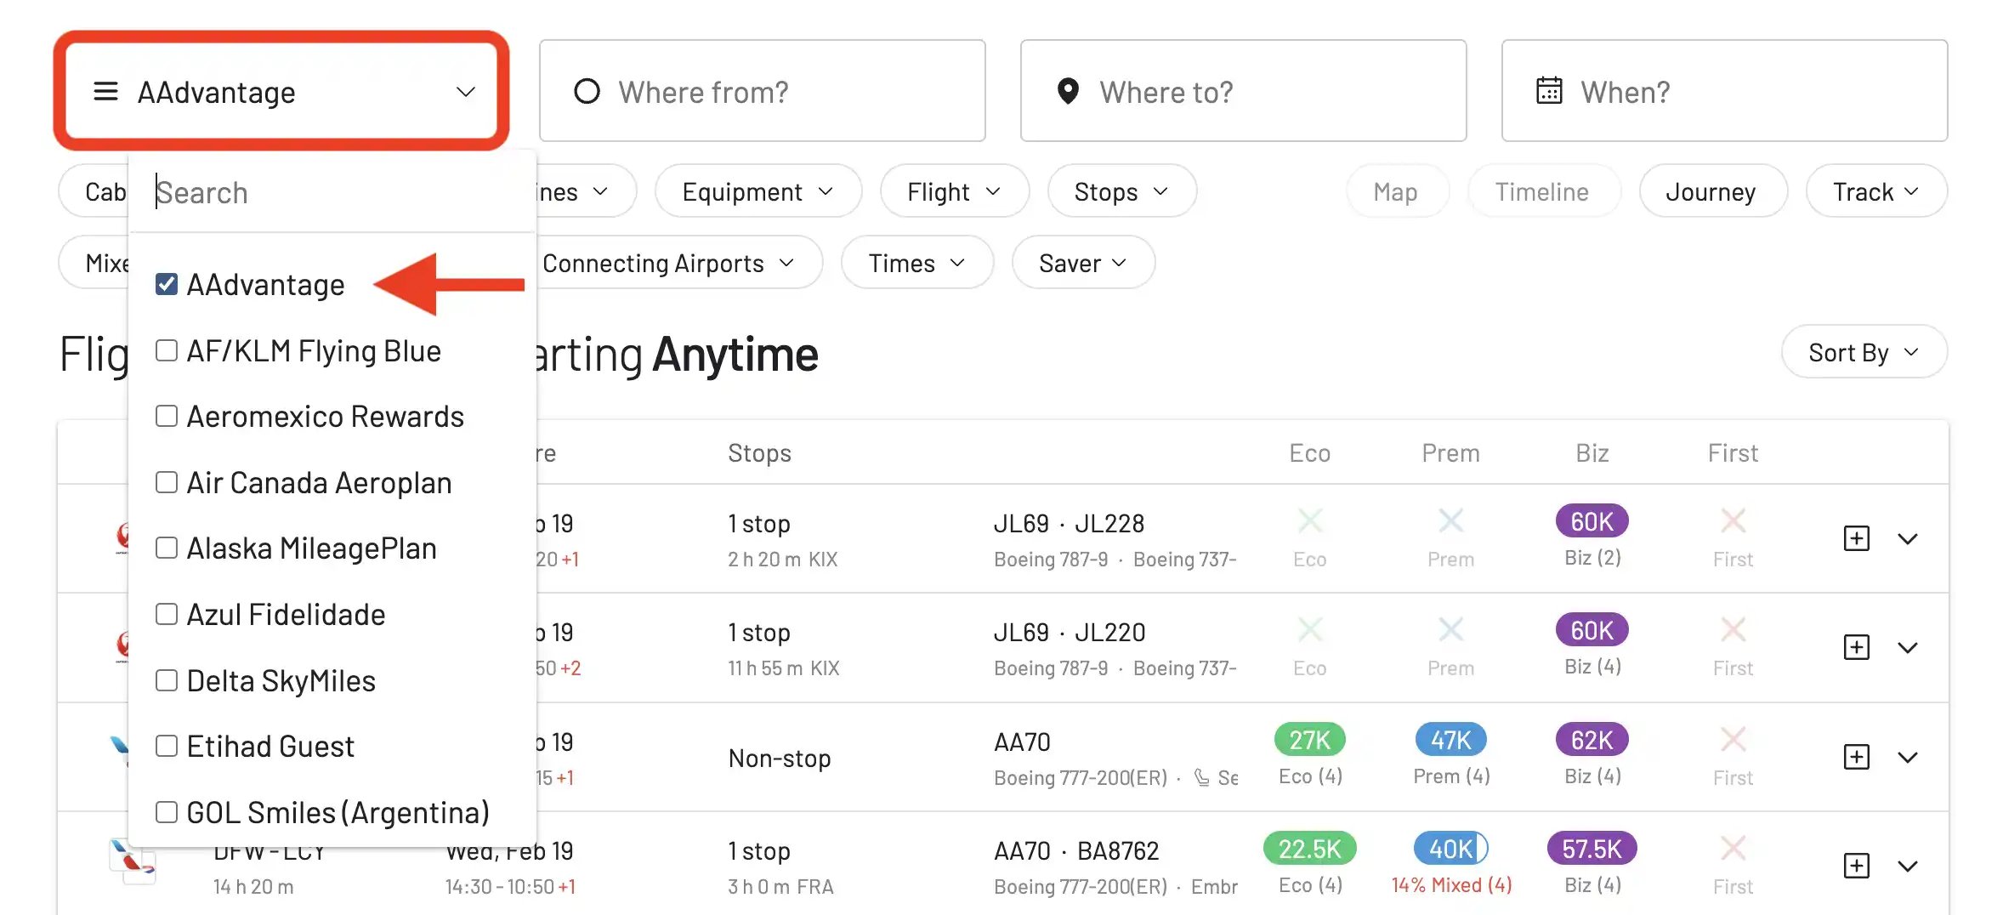The width and height of the screenshot is (2003, 915).
Task: Open the Track dropdown
Action: pos(1876,191)
